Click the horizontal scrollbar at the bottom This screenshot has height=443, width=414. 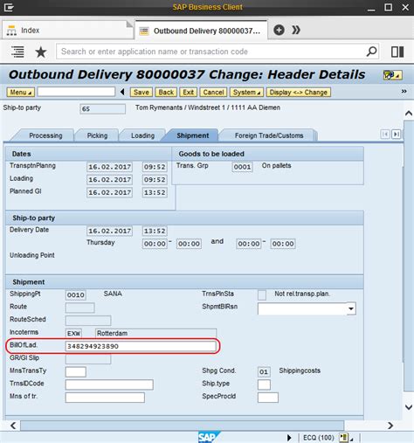point(182,426)
